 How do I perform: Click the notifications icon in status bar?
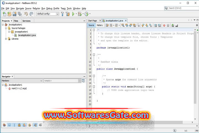click(175, 131)
